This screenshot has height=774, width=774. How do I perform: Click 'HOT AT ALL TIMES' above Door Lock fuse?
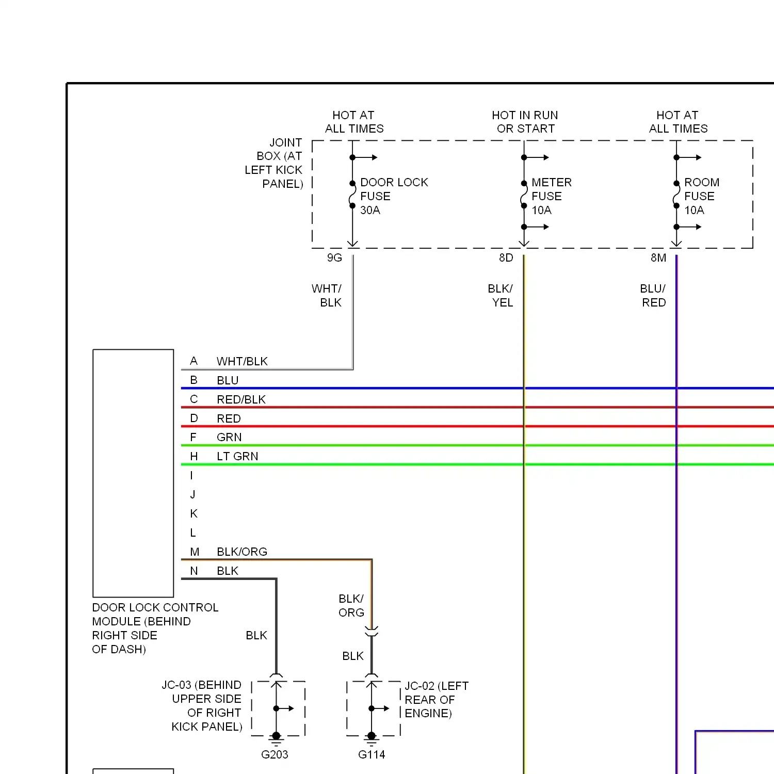point(354,122)
